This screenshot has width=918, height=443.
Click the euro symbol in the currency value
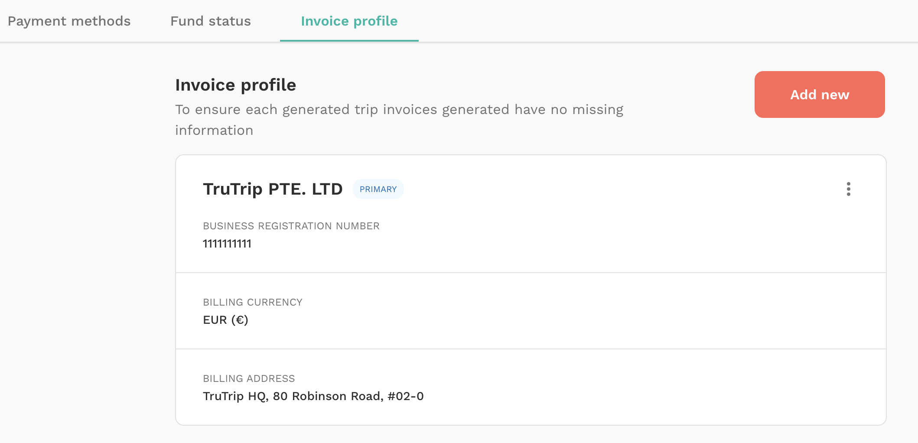pyautogui.click(x=240, y=320)
